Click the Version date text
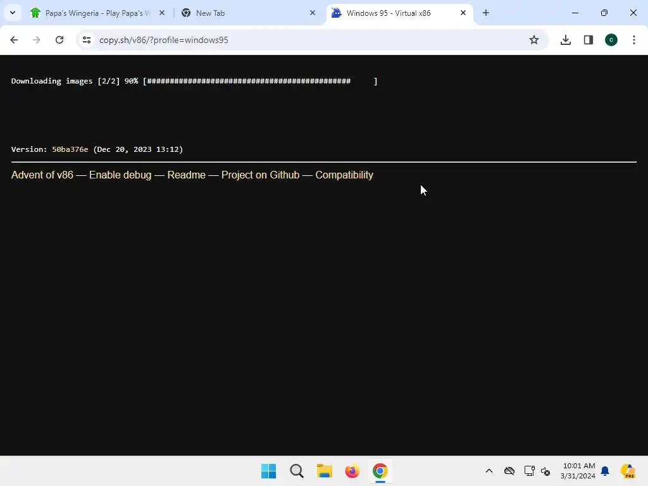648x486 pixels. pos(138,149)
